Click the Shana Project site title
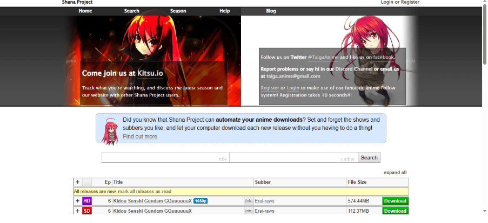488x223 pixels. tap(77, 2)
